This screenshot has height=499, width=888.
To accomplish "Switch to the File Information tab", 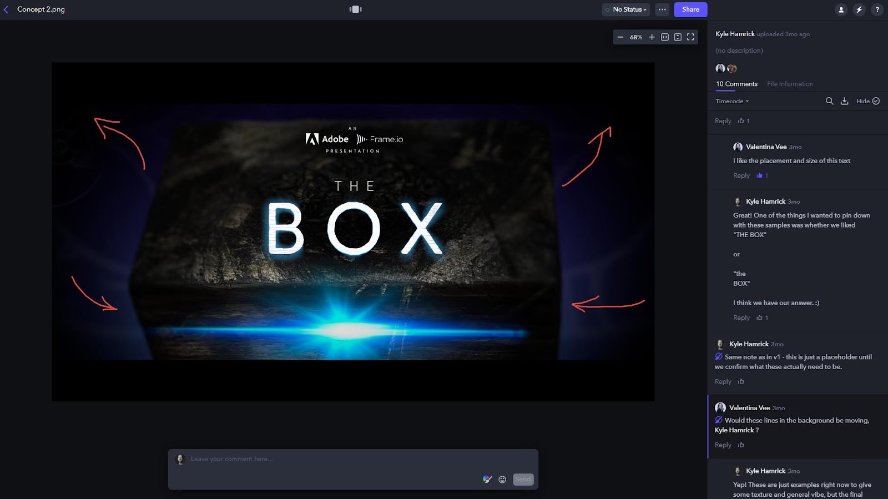I will (x=790, y=84).
